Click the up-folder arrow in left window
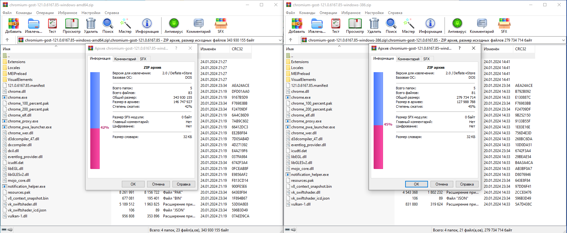 pos(7,40)
